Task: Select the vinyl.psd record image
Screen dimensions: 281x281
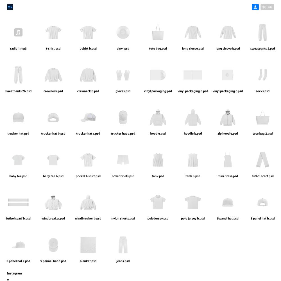Action: point(123,32)
